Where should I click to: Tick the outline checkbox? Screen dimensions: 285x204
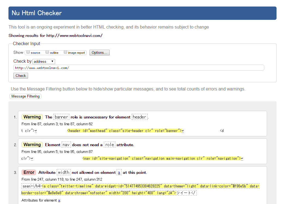click(47, 52)
